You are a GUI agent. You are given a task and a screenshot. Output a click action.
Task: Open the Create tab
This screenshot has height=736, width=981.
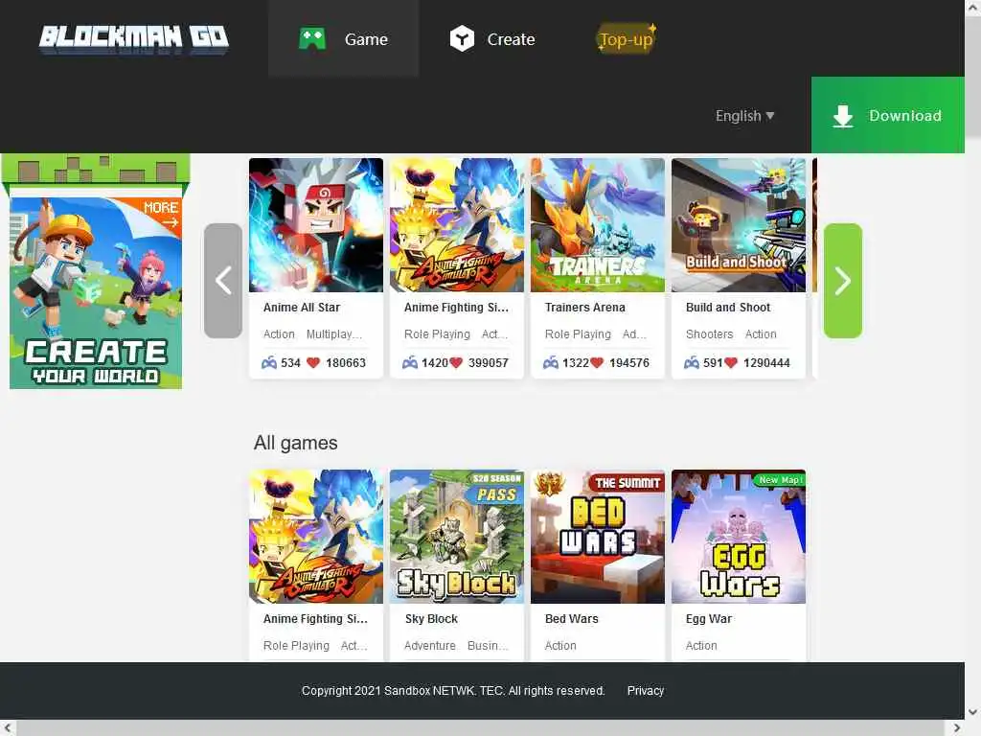[492, 38]
